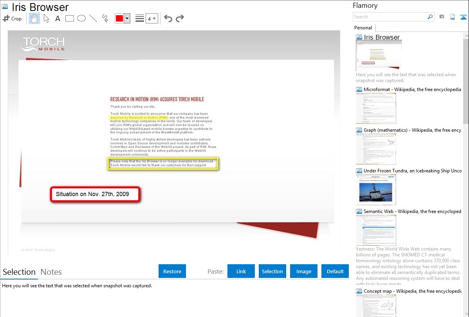
Task: Click the selected-text placeholder in Selection pane
Action: (77, 286)
